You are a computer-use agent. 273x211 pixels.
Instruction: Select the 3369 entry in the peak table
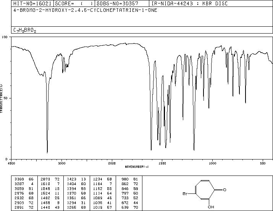tap(19, 179)
